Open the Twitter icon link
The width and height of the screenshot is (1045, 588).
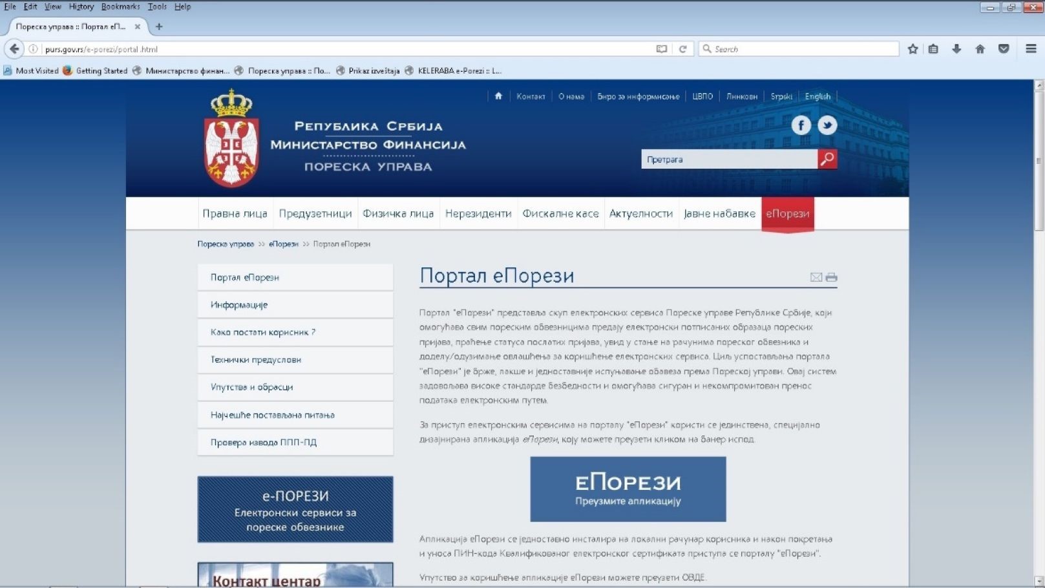pyautogui.click(x=827, y=125)
